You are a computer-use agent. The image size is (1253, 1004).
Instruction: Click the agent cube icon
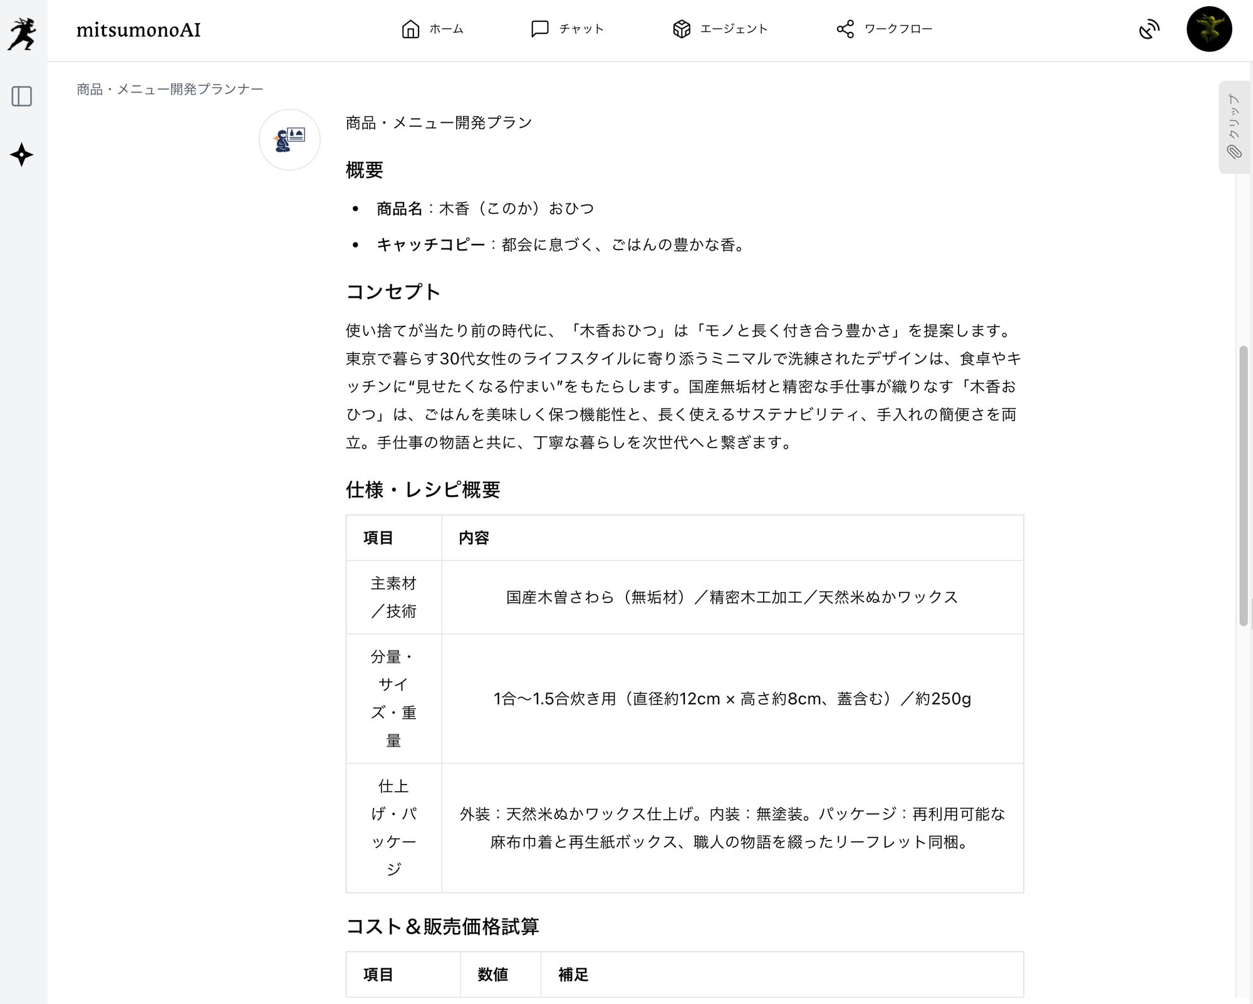tap(681, 29)
